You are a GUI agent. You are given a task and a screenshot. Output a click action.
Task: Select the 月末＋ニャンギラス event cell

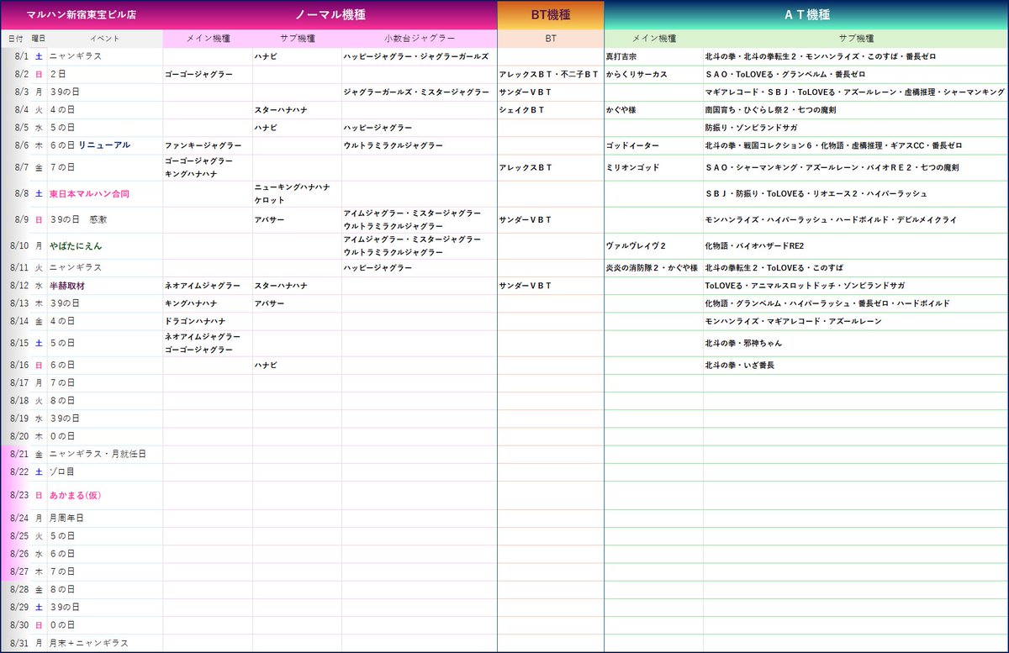105,642
